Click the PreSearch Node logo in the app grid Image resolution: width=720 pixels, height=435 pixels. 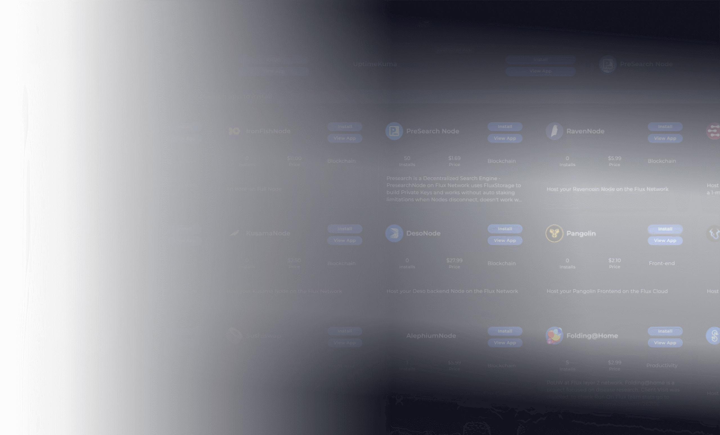pos(394,131)
